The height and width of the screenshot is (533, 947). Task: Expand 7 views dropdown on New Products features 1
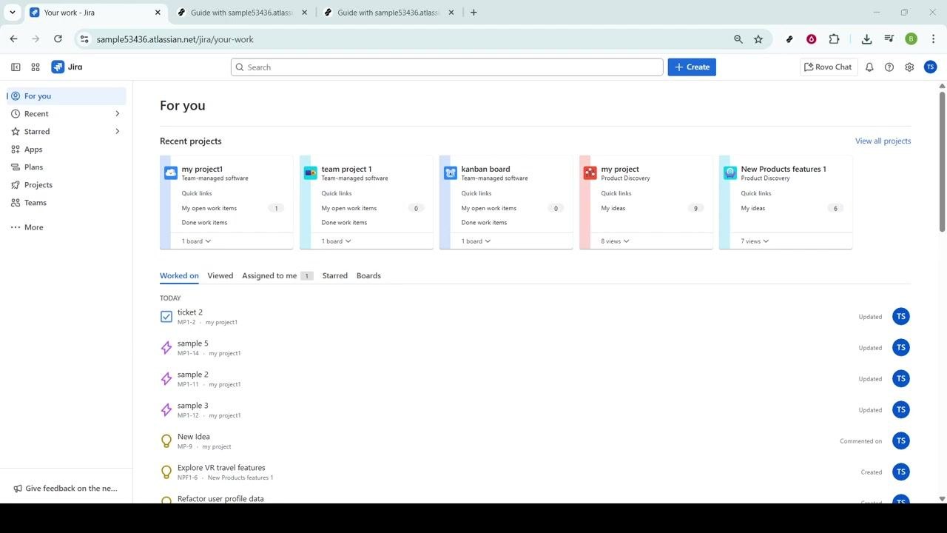[x=755, y=241]
